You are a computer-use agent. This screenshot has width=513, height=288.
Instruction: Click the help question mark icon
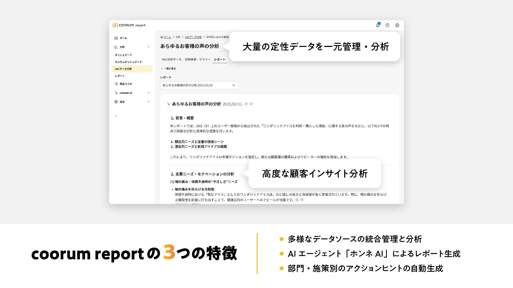(387, 25)
